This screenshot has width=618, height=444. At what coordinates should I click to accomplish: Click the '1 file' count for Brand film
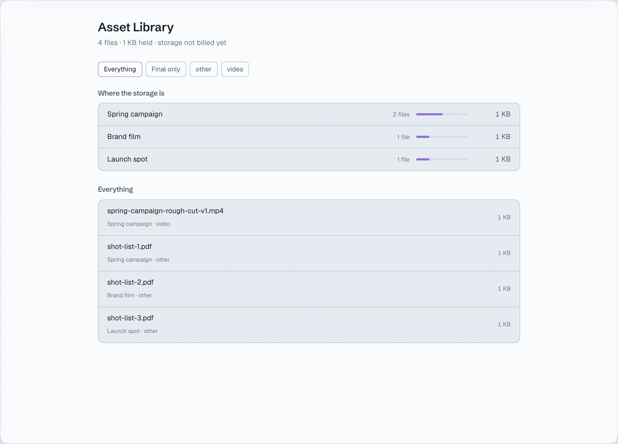[403, 137]
